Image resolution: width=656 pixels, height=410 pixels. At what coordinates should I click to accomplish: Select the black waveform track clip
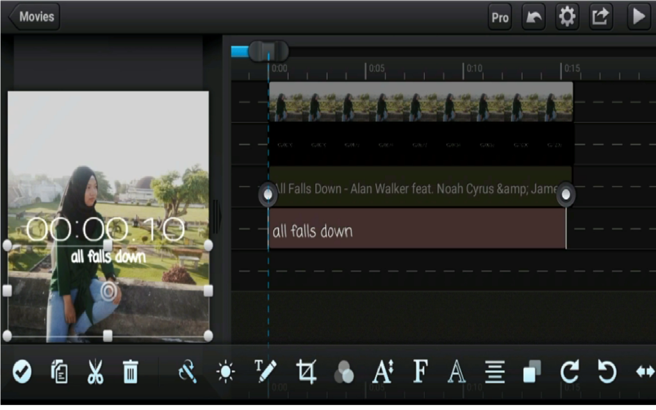point(421,144)
